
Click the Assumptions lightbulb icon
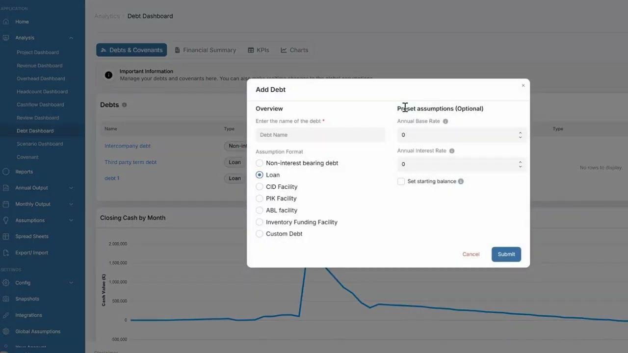tap(6, 220)
